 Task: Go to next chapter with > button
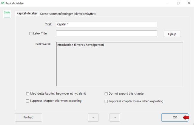[115, 117]
